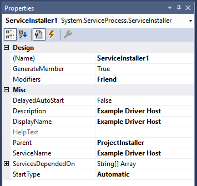
Task: Show the Properties view icon
Action: coord(39,35)
